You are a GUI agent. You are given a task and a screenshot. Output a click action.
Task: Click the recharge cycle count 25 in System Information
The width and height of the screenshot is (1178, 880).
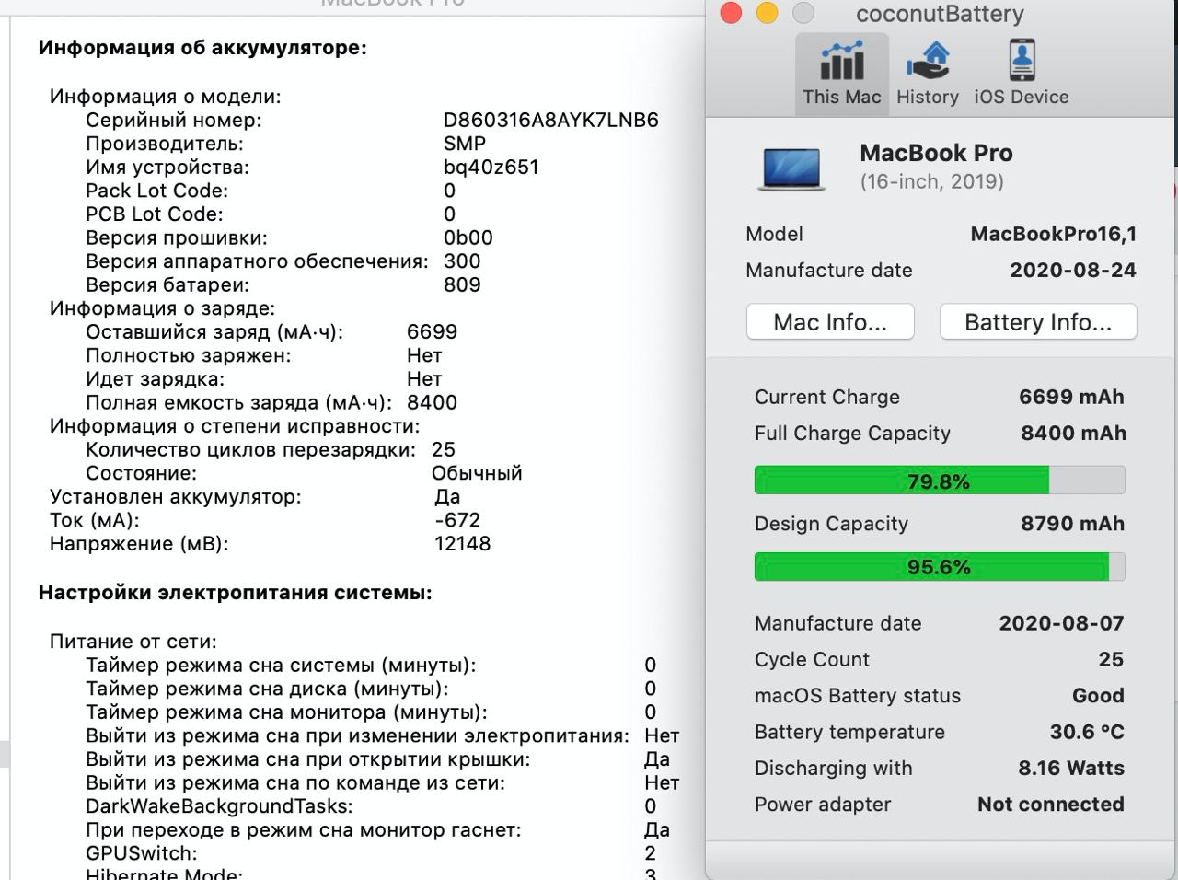[444, 449]
